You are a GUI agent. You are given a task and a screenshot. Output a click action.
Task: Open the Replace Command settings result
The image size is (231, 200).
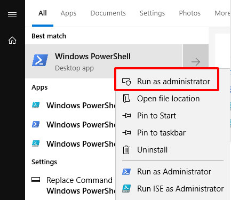[x=73, y=186]
